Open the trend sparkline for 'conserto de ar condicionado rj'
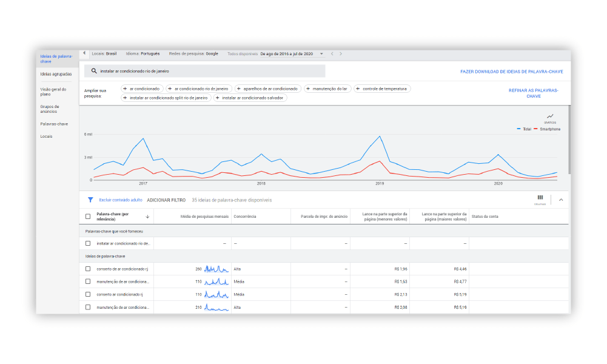Viewport: 607px width, 364px height. pyautogui.click(x=216, y=269)
